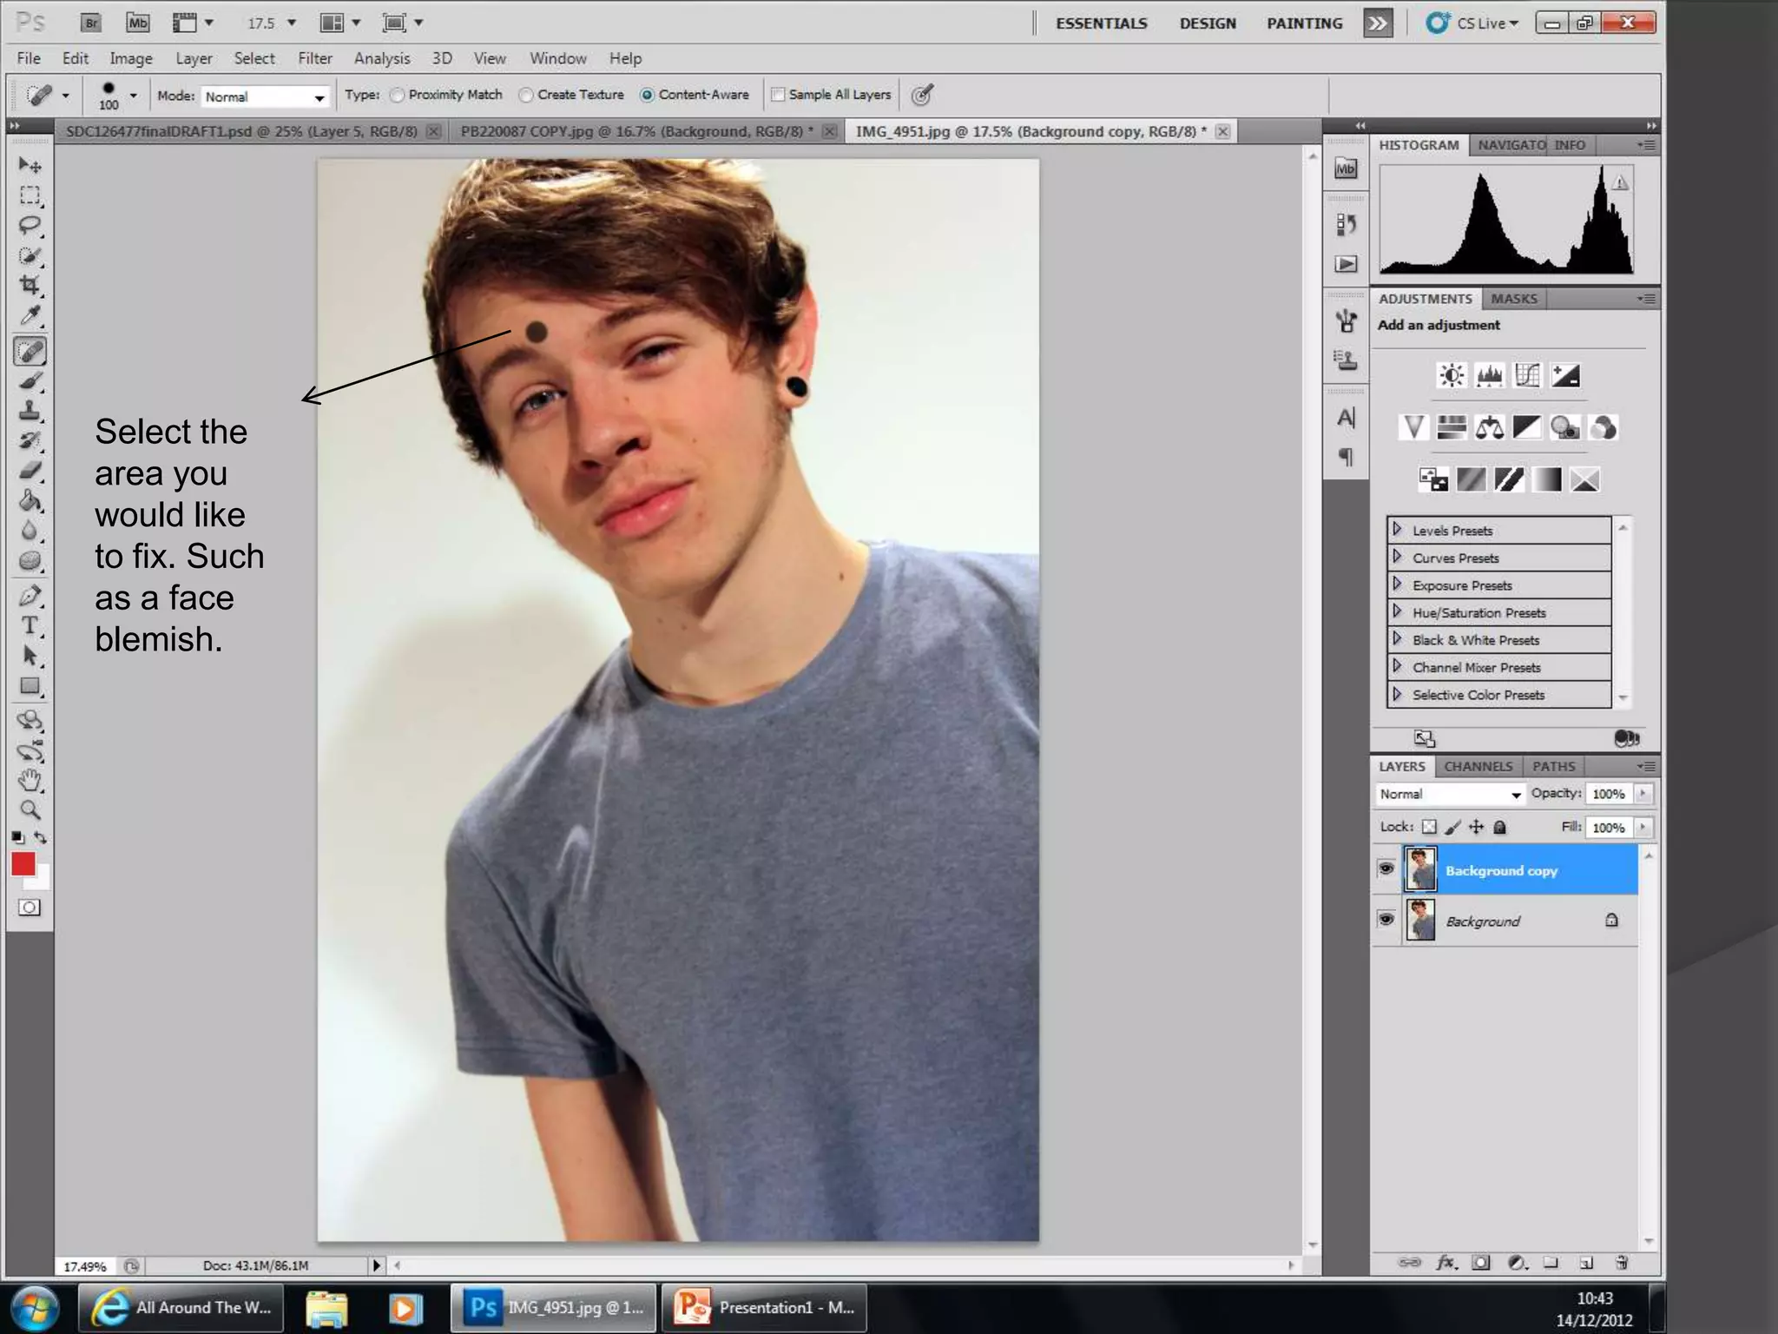Image resolution: width=1778 pixels, height=1334 pixels.
Task: Expand Levels Presets list
Action: coord(1397,530)
